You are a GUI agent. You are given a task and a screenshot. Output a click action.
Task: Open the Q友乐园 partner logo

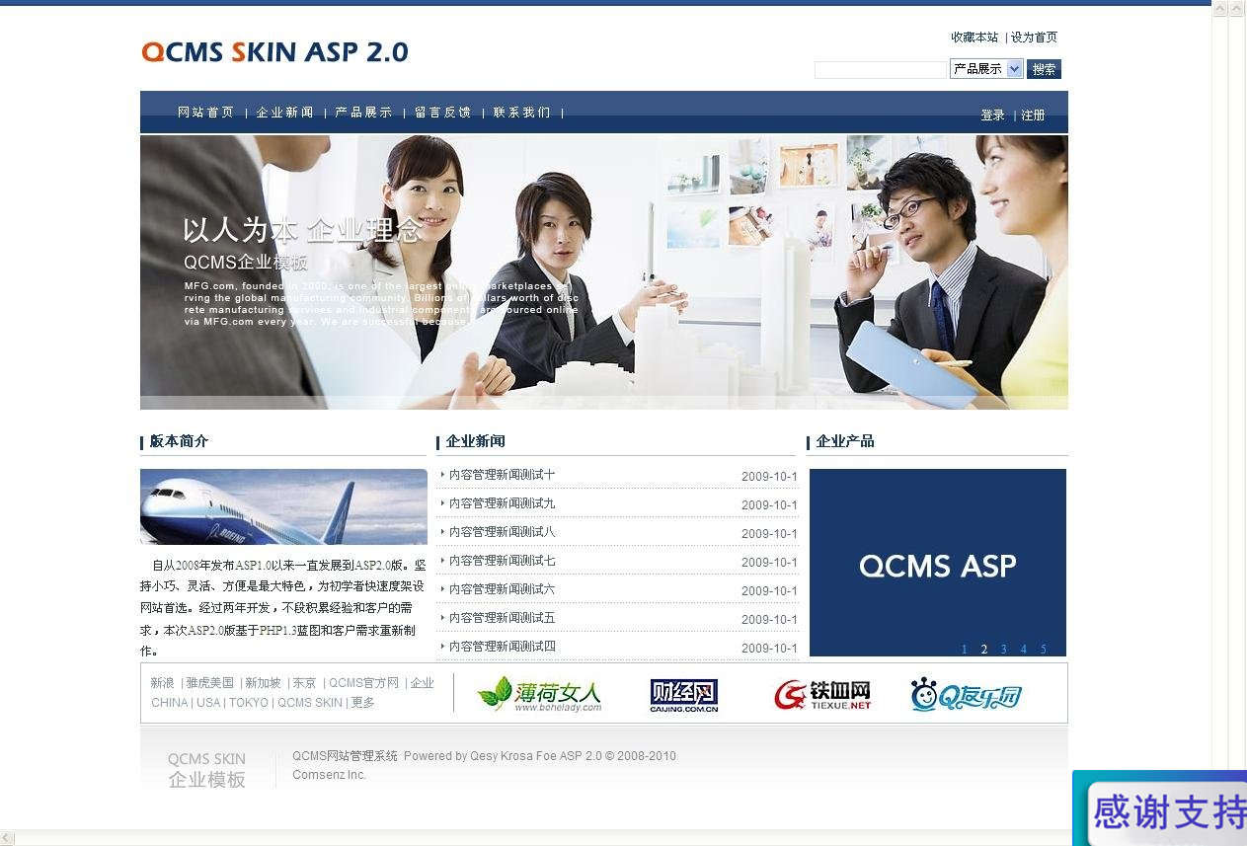point(966,695)
